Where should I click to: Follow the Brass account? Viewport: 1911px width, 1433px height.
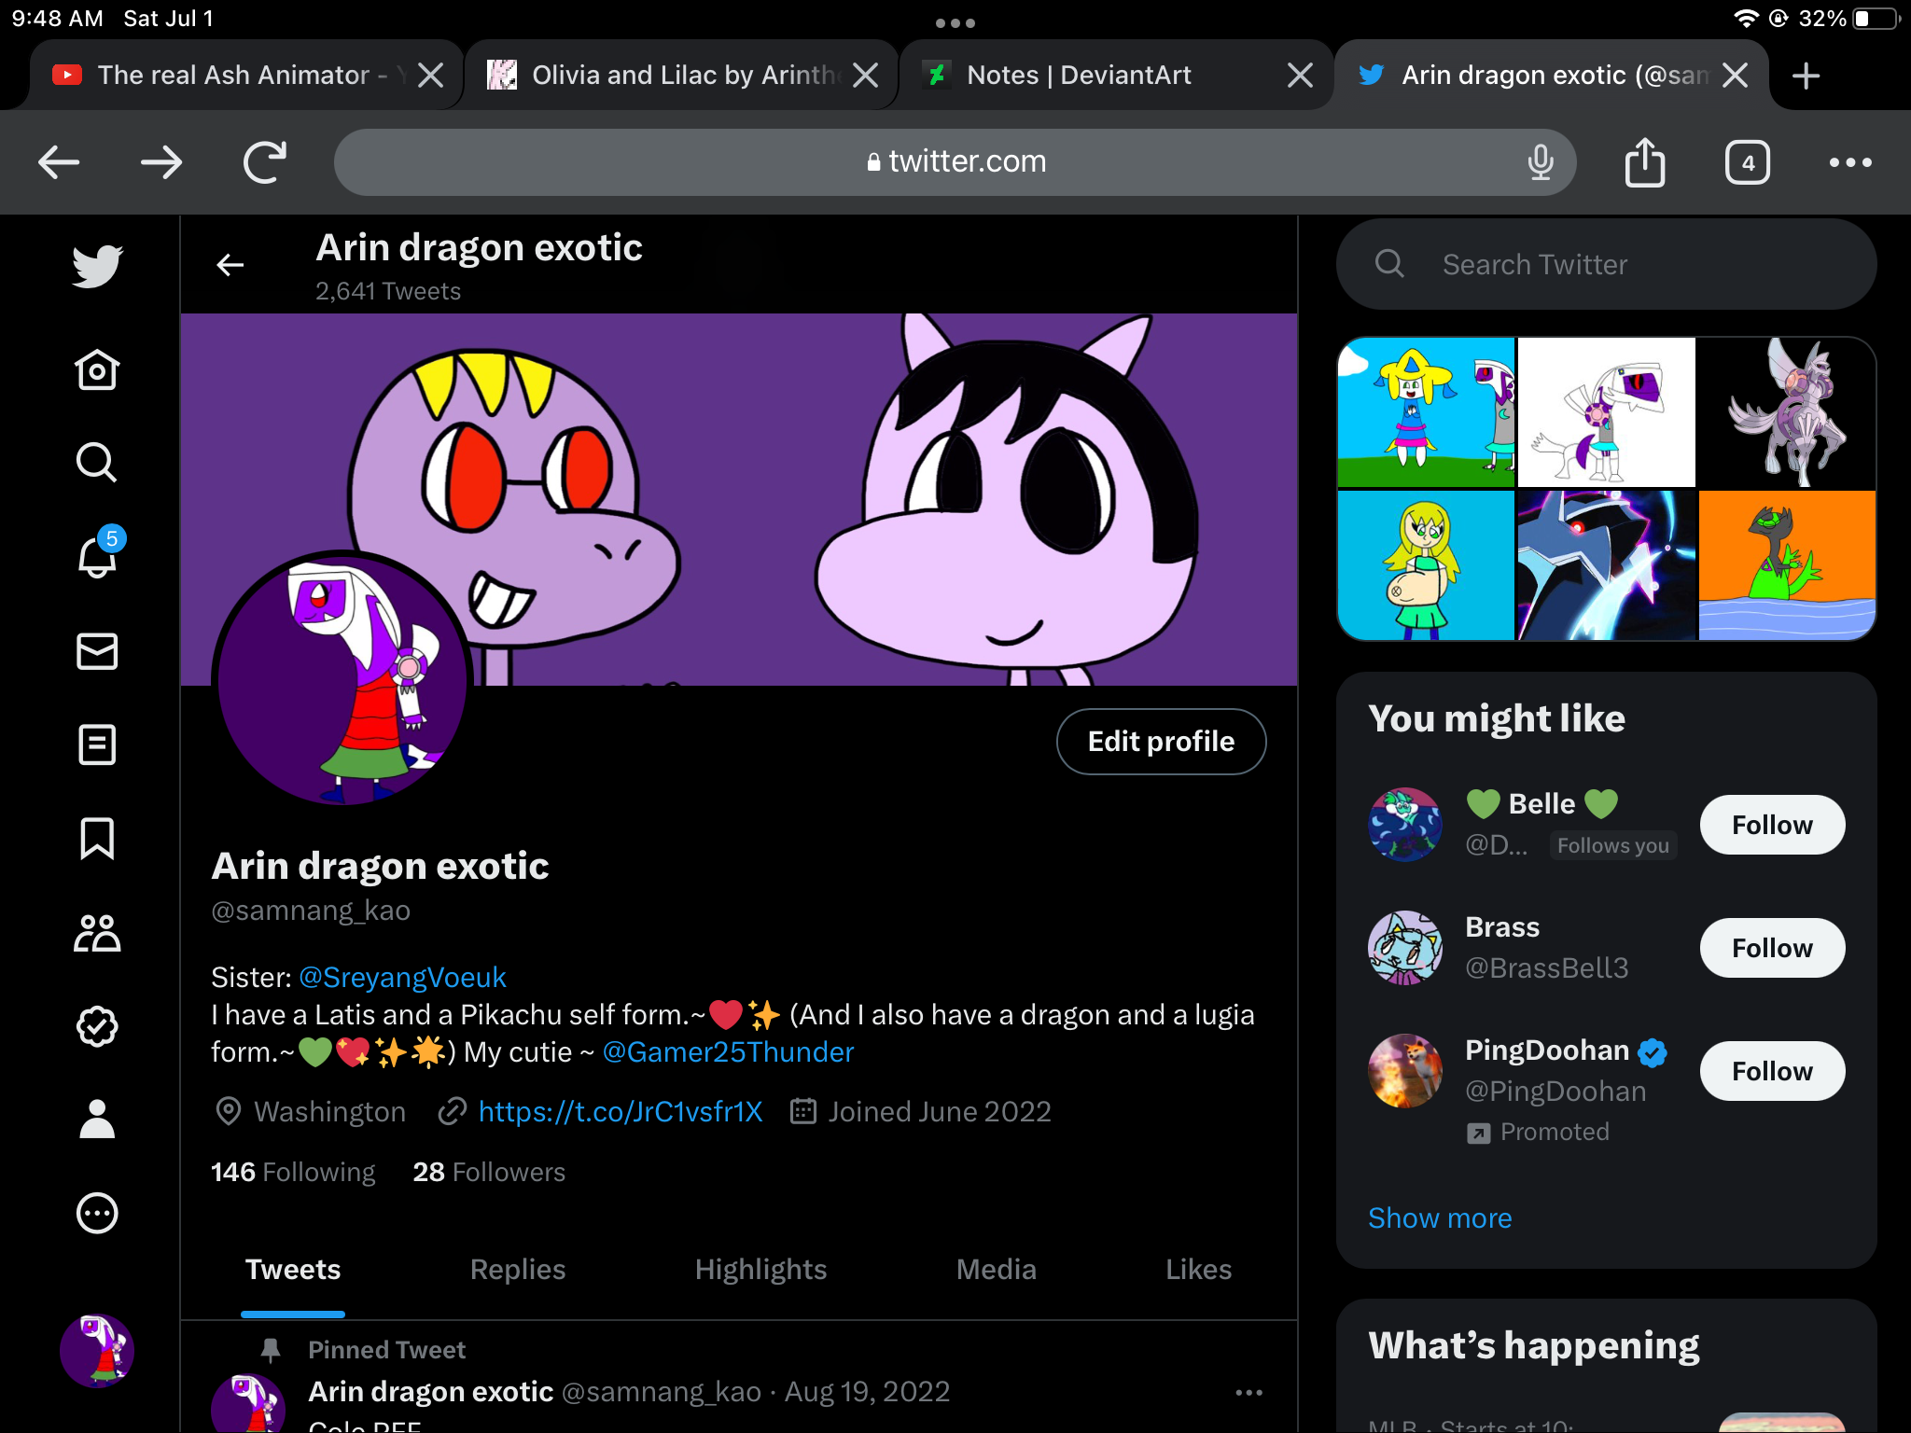(x=1771, y=948)
